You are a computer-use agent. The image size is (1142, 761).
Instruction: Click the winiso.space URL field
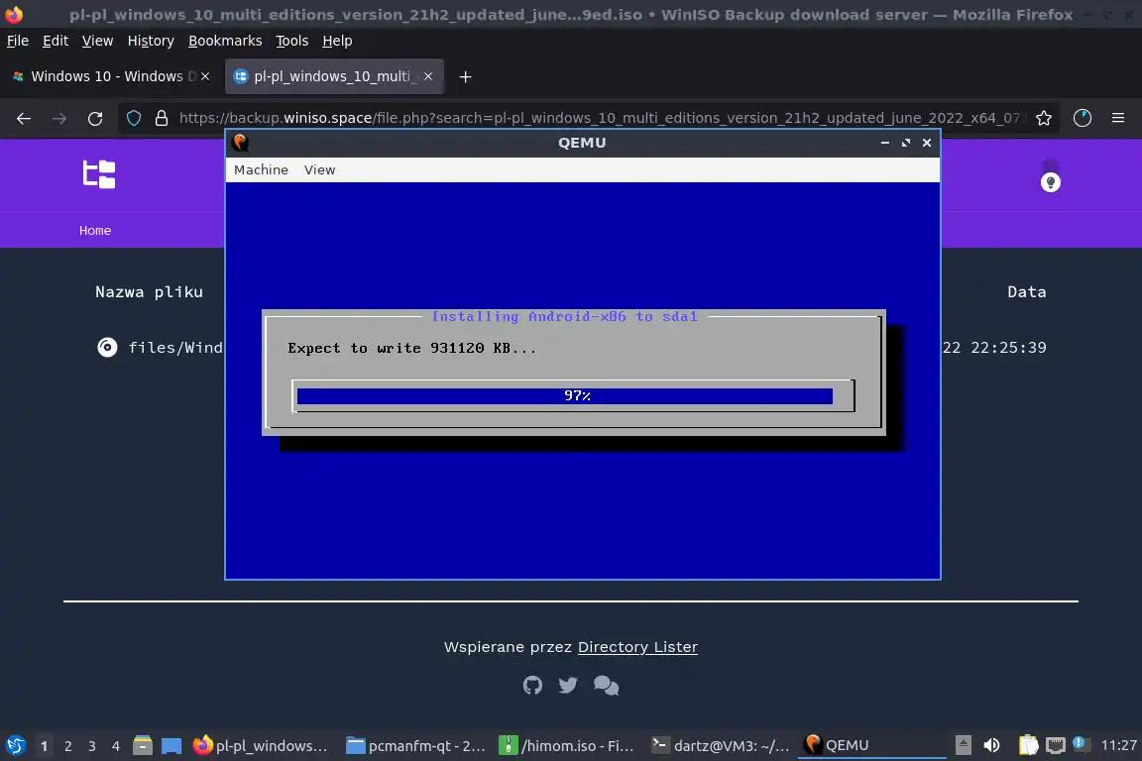599,118
